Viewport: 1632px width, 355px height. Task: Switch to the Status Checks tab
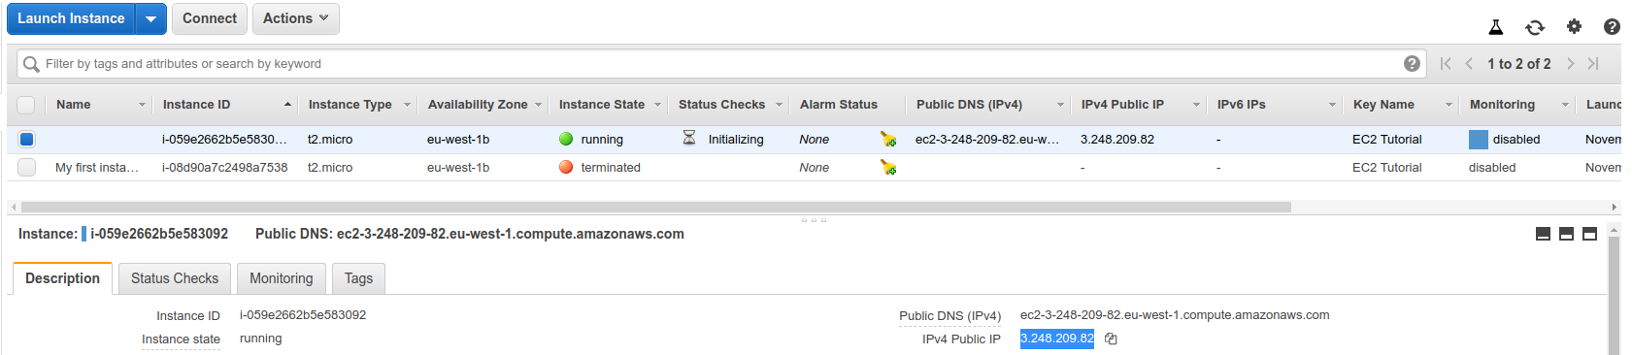[x=175, y=278]
